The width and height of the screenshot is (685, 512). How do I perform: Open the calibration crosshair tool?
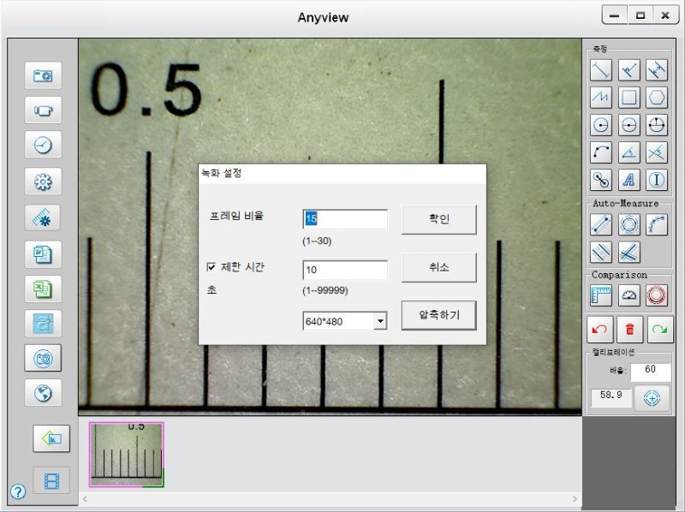point(652,398)
